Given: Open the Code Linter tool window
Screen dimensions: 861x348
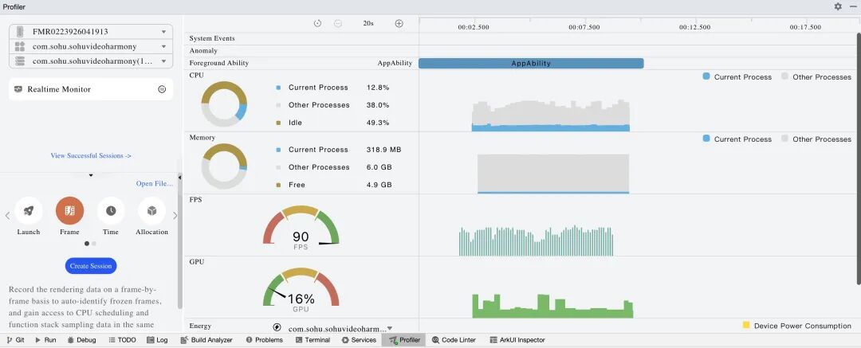Looking at the screenshot, I should tap(454, 340).
